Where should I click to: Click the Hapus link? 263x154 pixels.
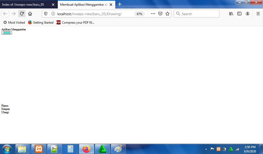[5, 105]
